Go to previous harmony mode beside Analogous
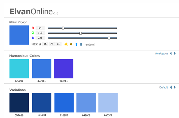The width and height of the screenshot is (179, 118). 171,53
